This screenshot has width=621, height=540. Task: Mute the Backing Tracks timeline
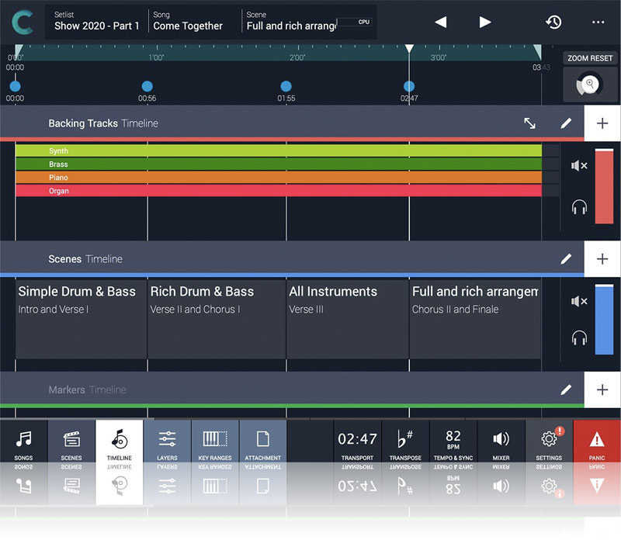[578, 166]
